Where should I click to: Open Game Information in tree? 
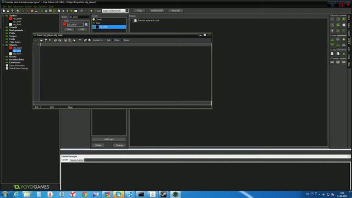tap(17, 65)
